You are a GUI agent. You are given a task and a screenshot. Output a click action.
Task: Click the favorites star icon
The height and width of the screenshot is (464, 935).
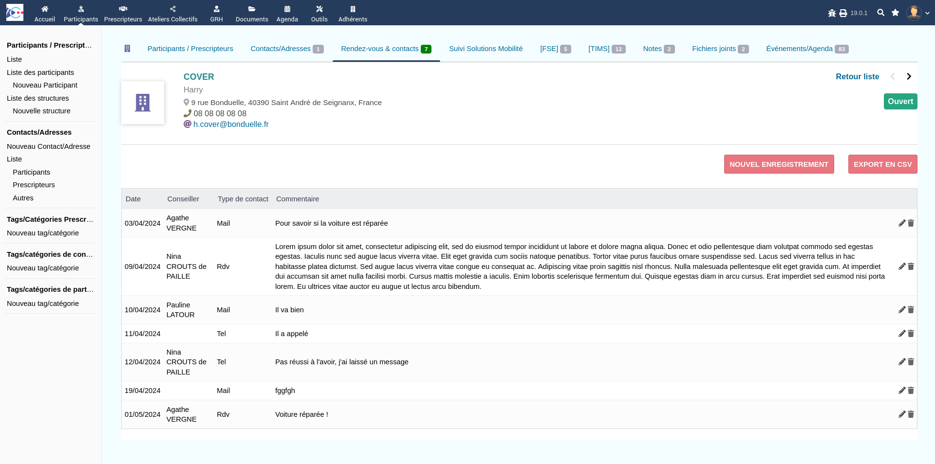895,13
